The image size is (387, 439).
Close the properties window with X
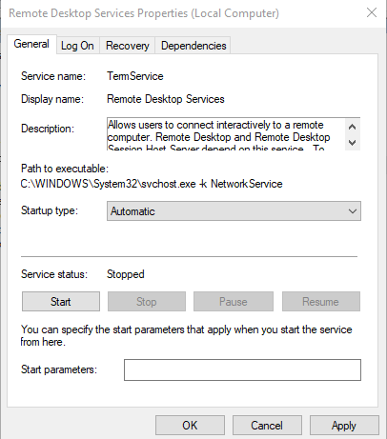[x=372, y=13]
